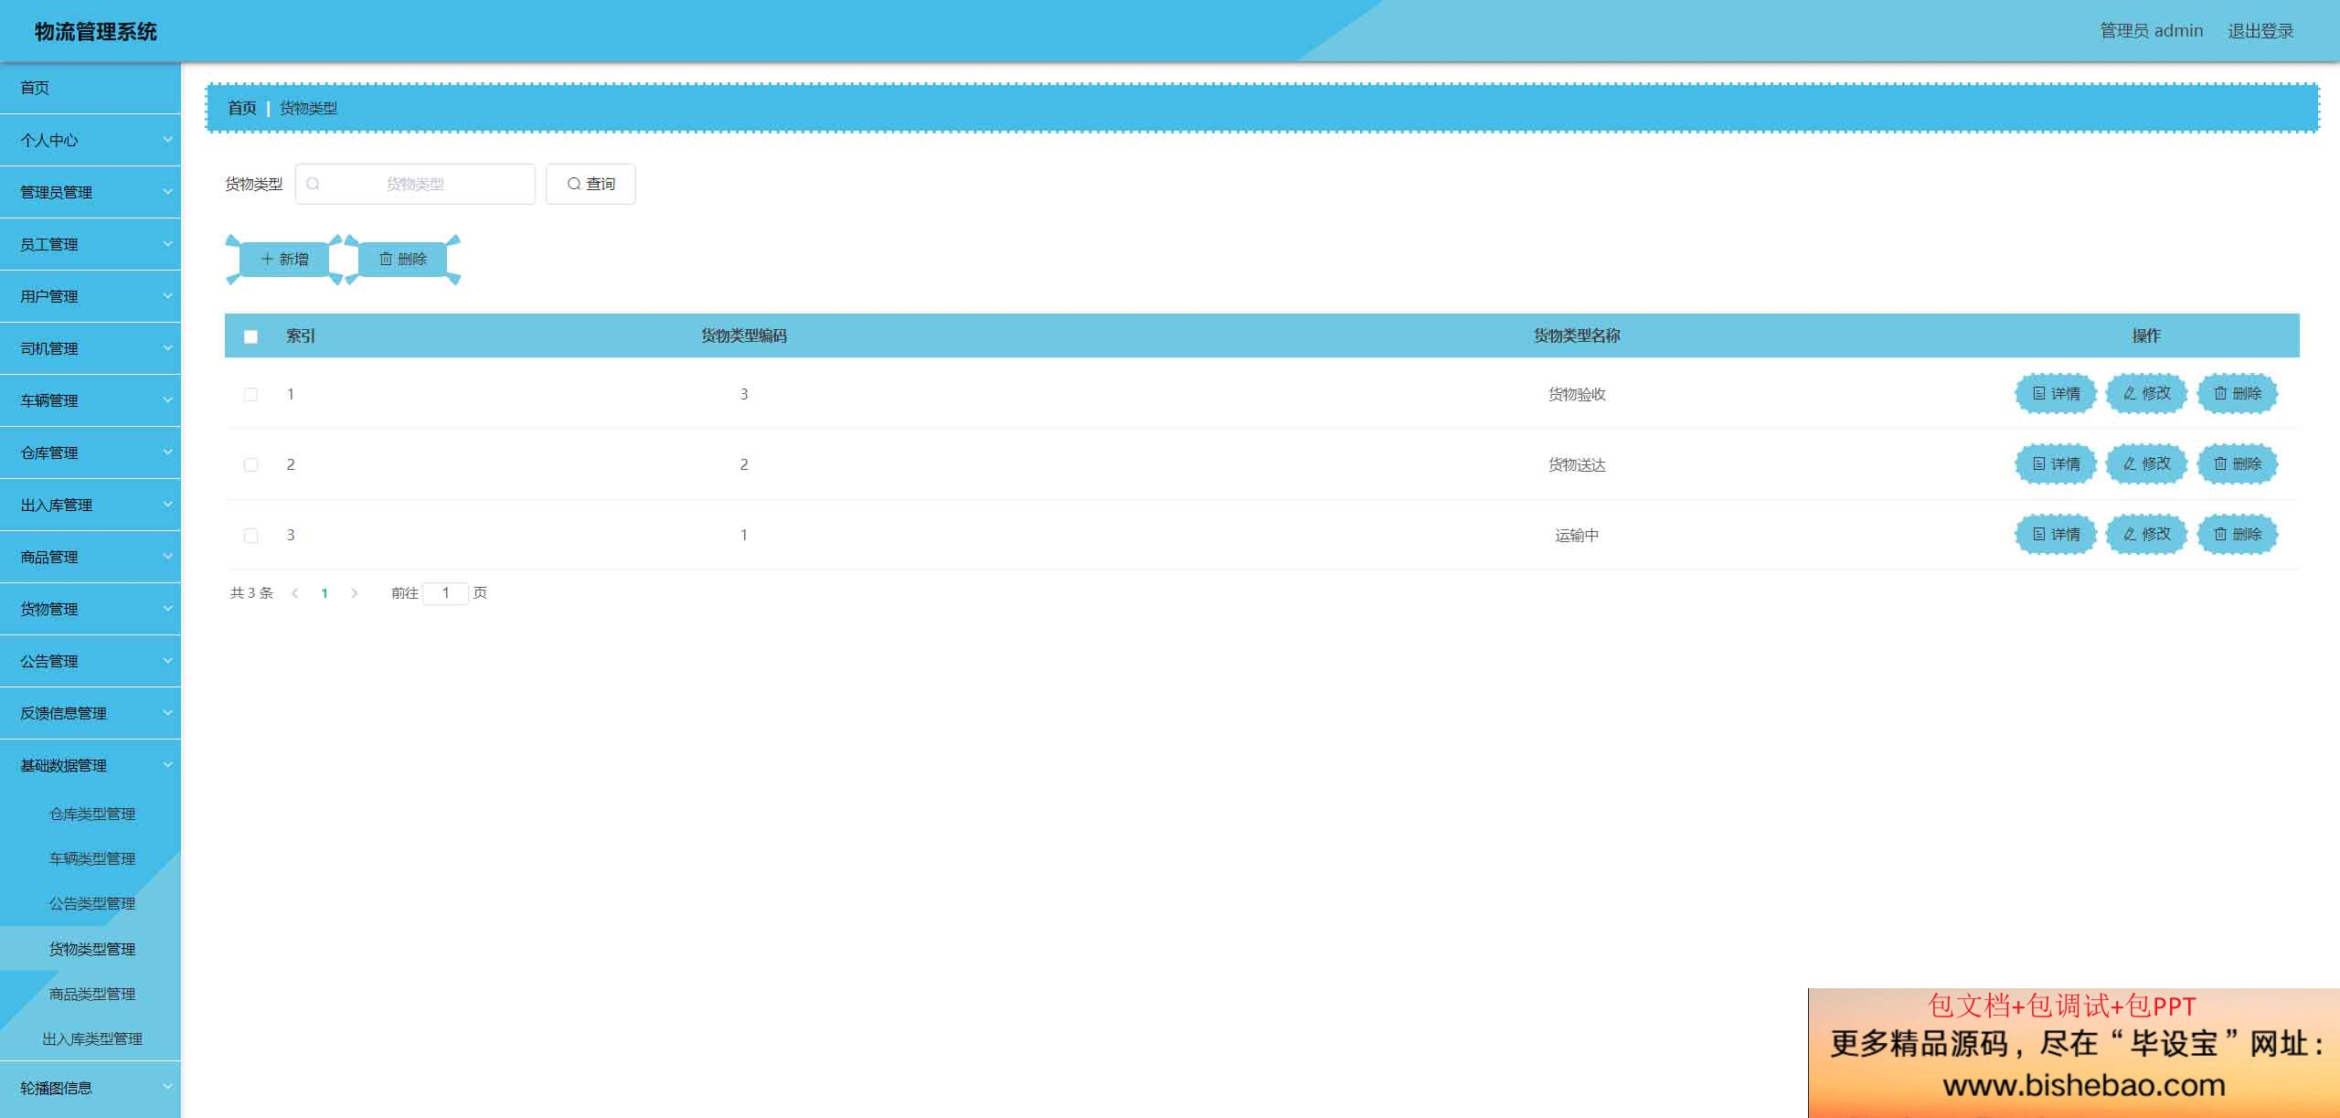The image size is (2340, 1118).
Task: Check the checkbox for row index 1
Action: point(250,395)
